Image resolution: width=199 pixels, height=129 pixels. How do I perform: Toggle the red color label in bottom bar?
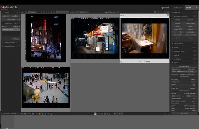(x=37, y=114)
